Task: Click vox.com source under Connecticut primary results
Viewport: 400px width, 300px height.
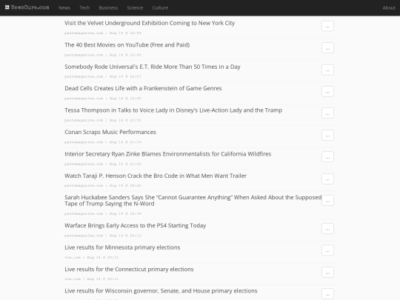Action: [x=73, y=279]
